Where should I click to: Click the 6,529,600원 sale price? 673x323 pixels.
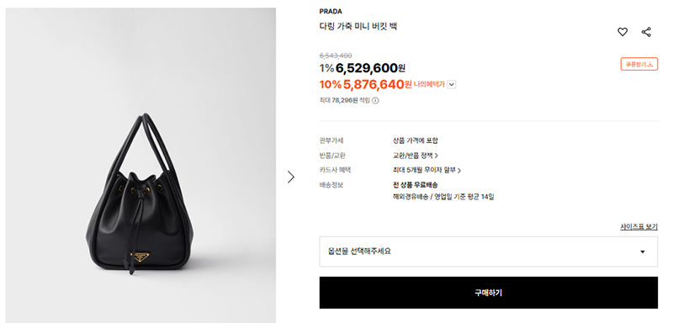[370, 68]
